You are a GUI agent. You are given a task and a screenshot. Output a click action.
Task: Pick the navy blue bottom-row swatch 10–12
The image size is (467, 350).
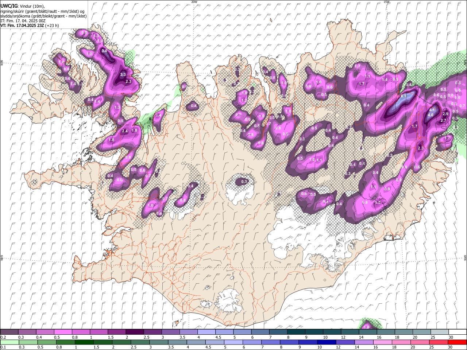click(x=327, y=342)
